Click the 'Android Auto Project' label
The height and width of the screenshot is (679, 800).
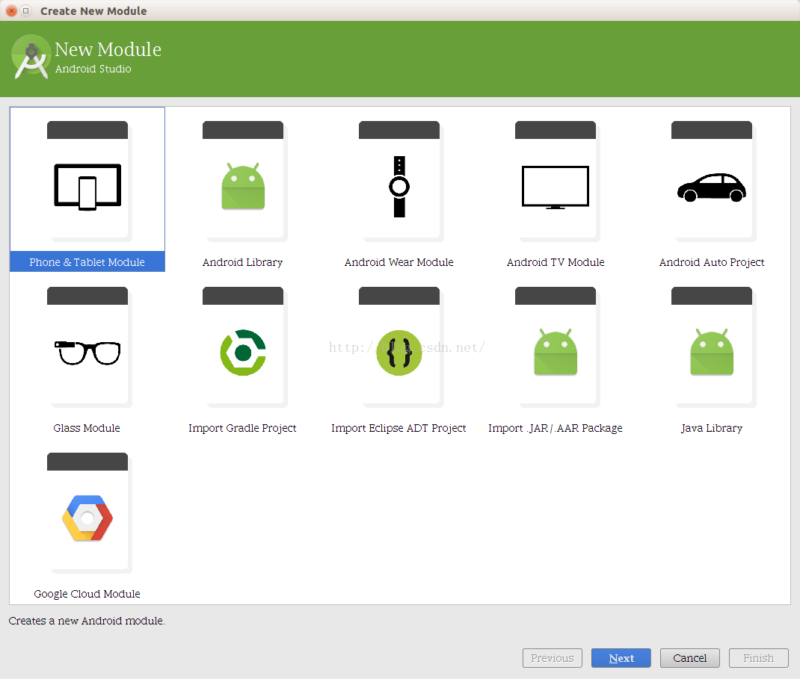(x=711, y=262)
